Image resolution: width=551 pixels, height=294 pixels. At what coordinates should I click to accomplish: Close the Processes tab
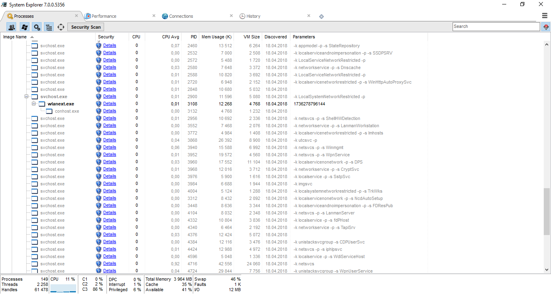tap(76, 16)
